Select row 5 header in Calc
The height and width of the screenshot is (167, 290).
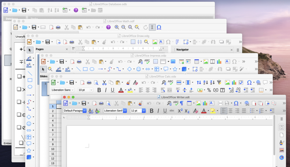pos(53,125)
